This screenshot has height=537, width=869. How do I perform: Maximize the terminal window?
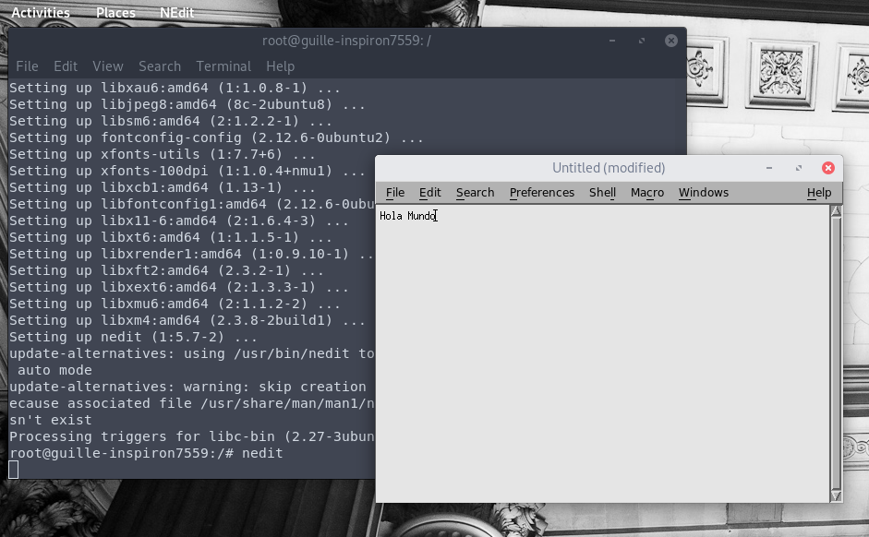click(x=642, y=41)
